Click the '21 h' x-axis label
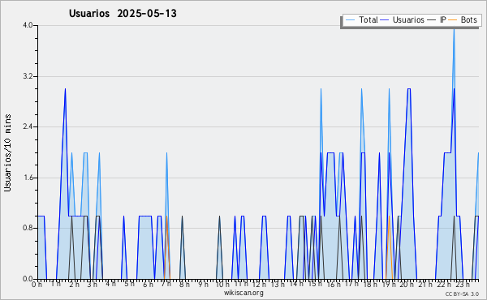Screen dimensions: 487x300 425,284
